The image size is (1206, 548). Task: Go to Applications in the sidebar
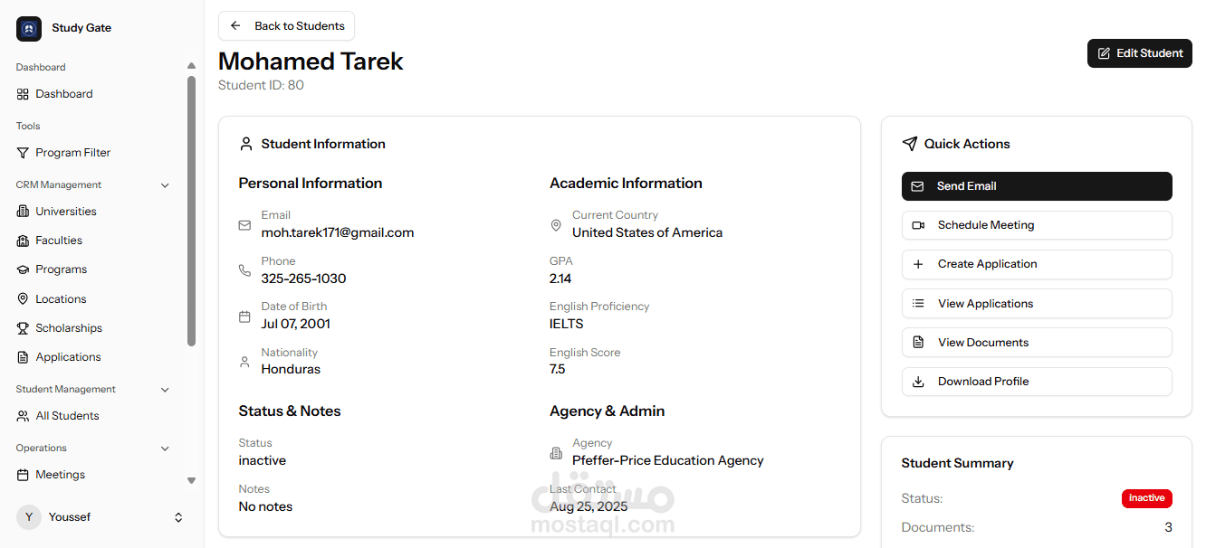click(x=68, y=357)
